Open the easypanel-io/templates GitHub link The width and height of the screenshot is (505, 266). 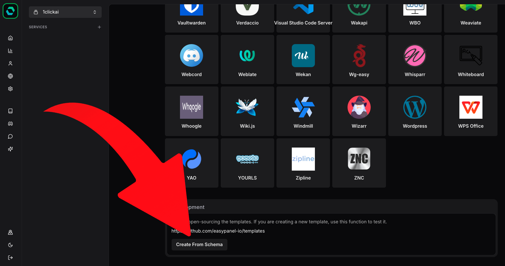pos(218,231)
